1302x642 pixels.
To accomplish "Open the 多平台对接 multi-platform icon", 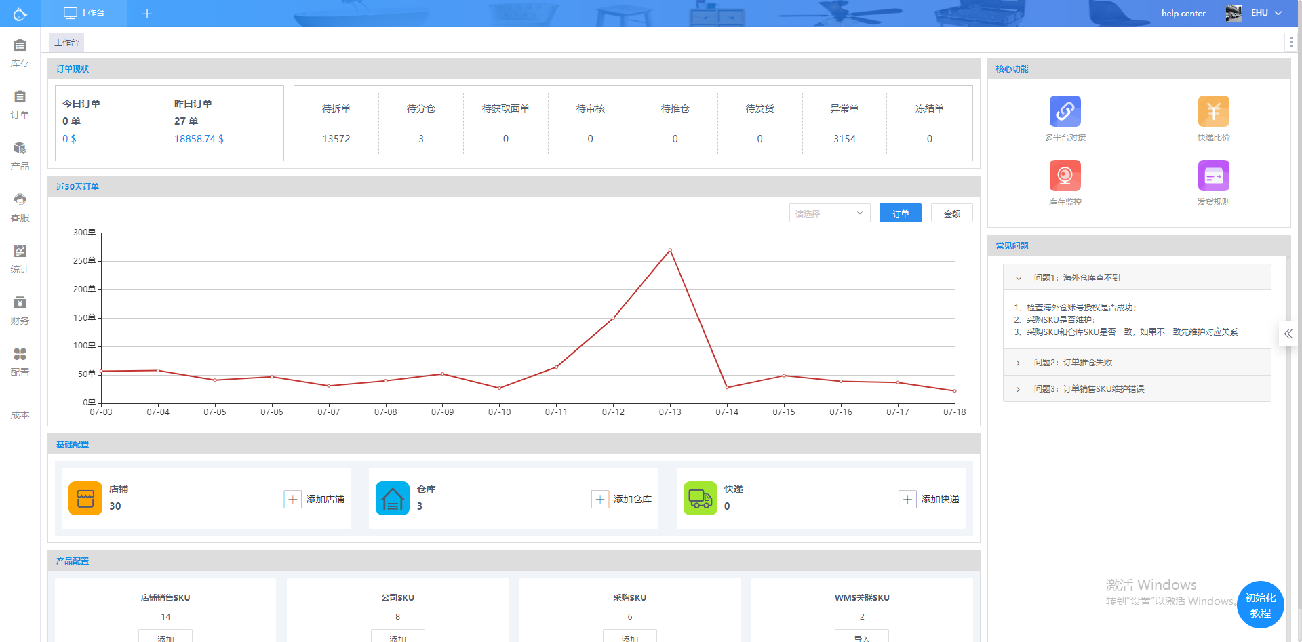I will (x=1065, y=111).
